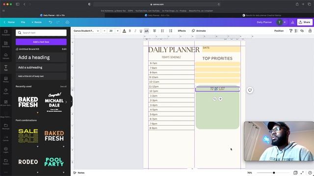Image resolution: width=314 pixels, height=176 pixels.
Task: Click the comment bubble beside the page
Action: 250,90
